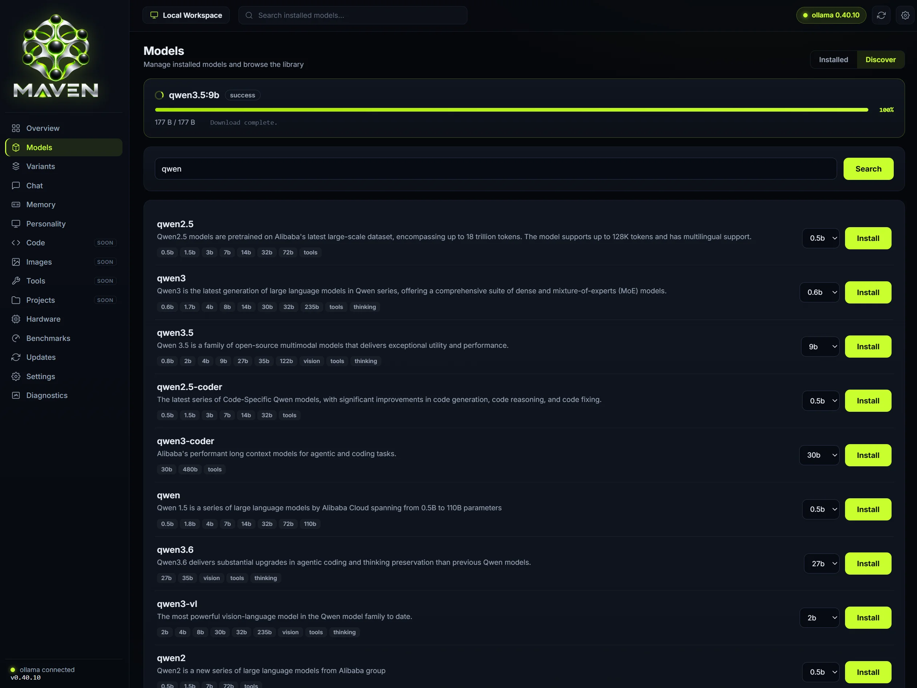Click the refresh icon in top bar
Viewport: 917px width, 688px height.
[881, 15]
